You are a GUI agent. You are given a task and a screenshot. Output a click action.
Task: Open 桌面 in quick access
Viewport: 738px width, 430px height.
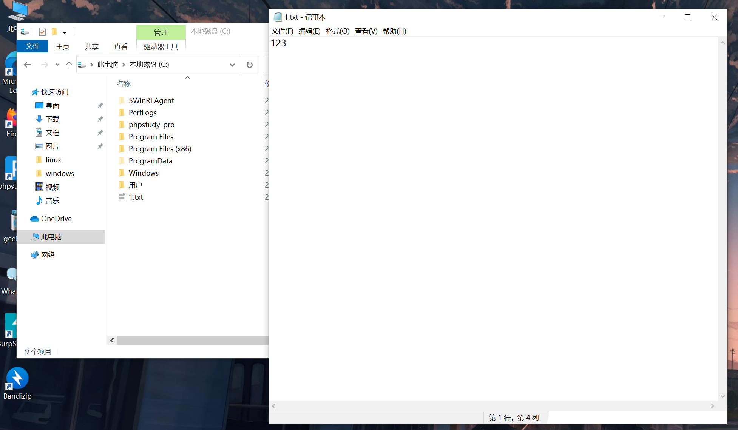(x=52, y=106)
